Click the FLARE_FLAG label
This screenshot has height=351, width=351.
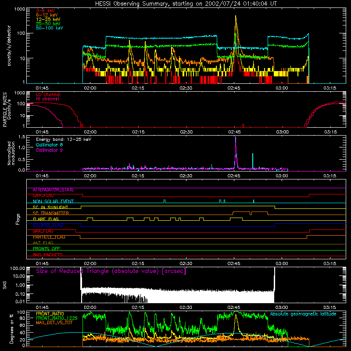46,219
